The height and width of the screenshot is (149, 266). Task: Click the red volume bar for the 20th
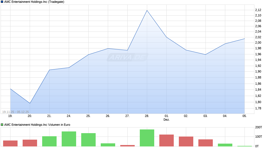pos(30,143)
